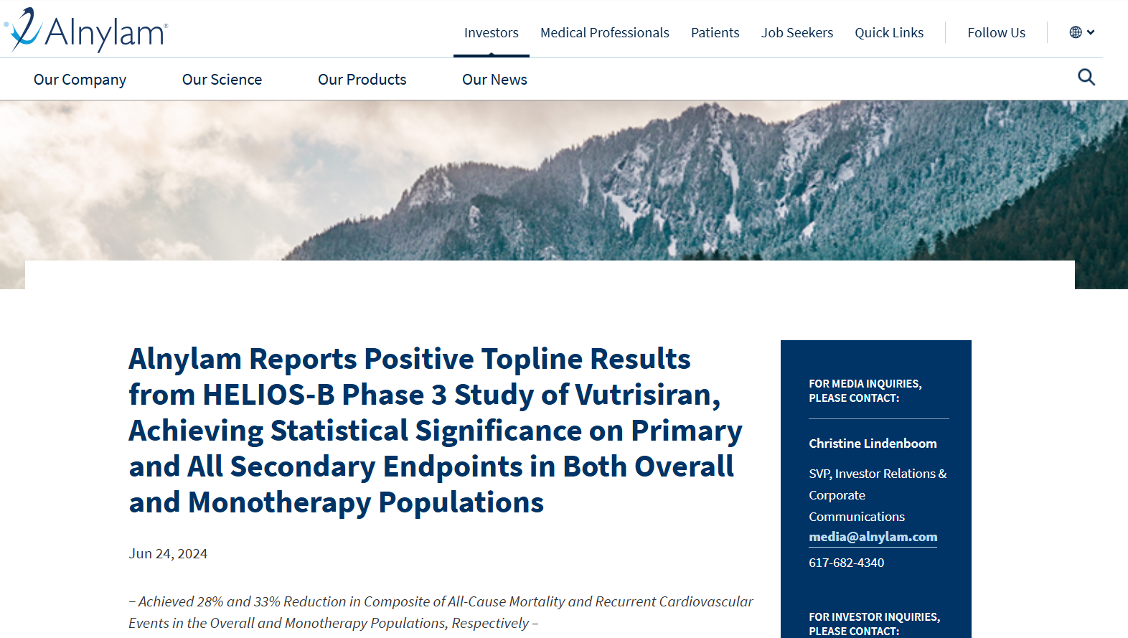Image resolution: width=1128 pixels, height=638 pixels.
Task: Expand the Quick Links menu
Action: click(889, 32)
